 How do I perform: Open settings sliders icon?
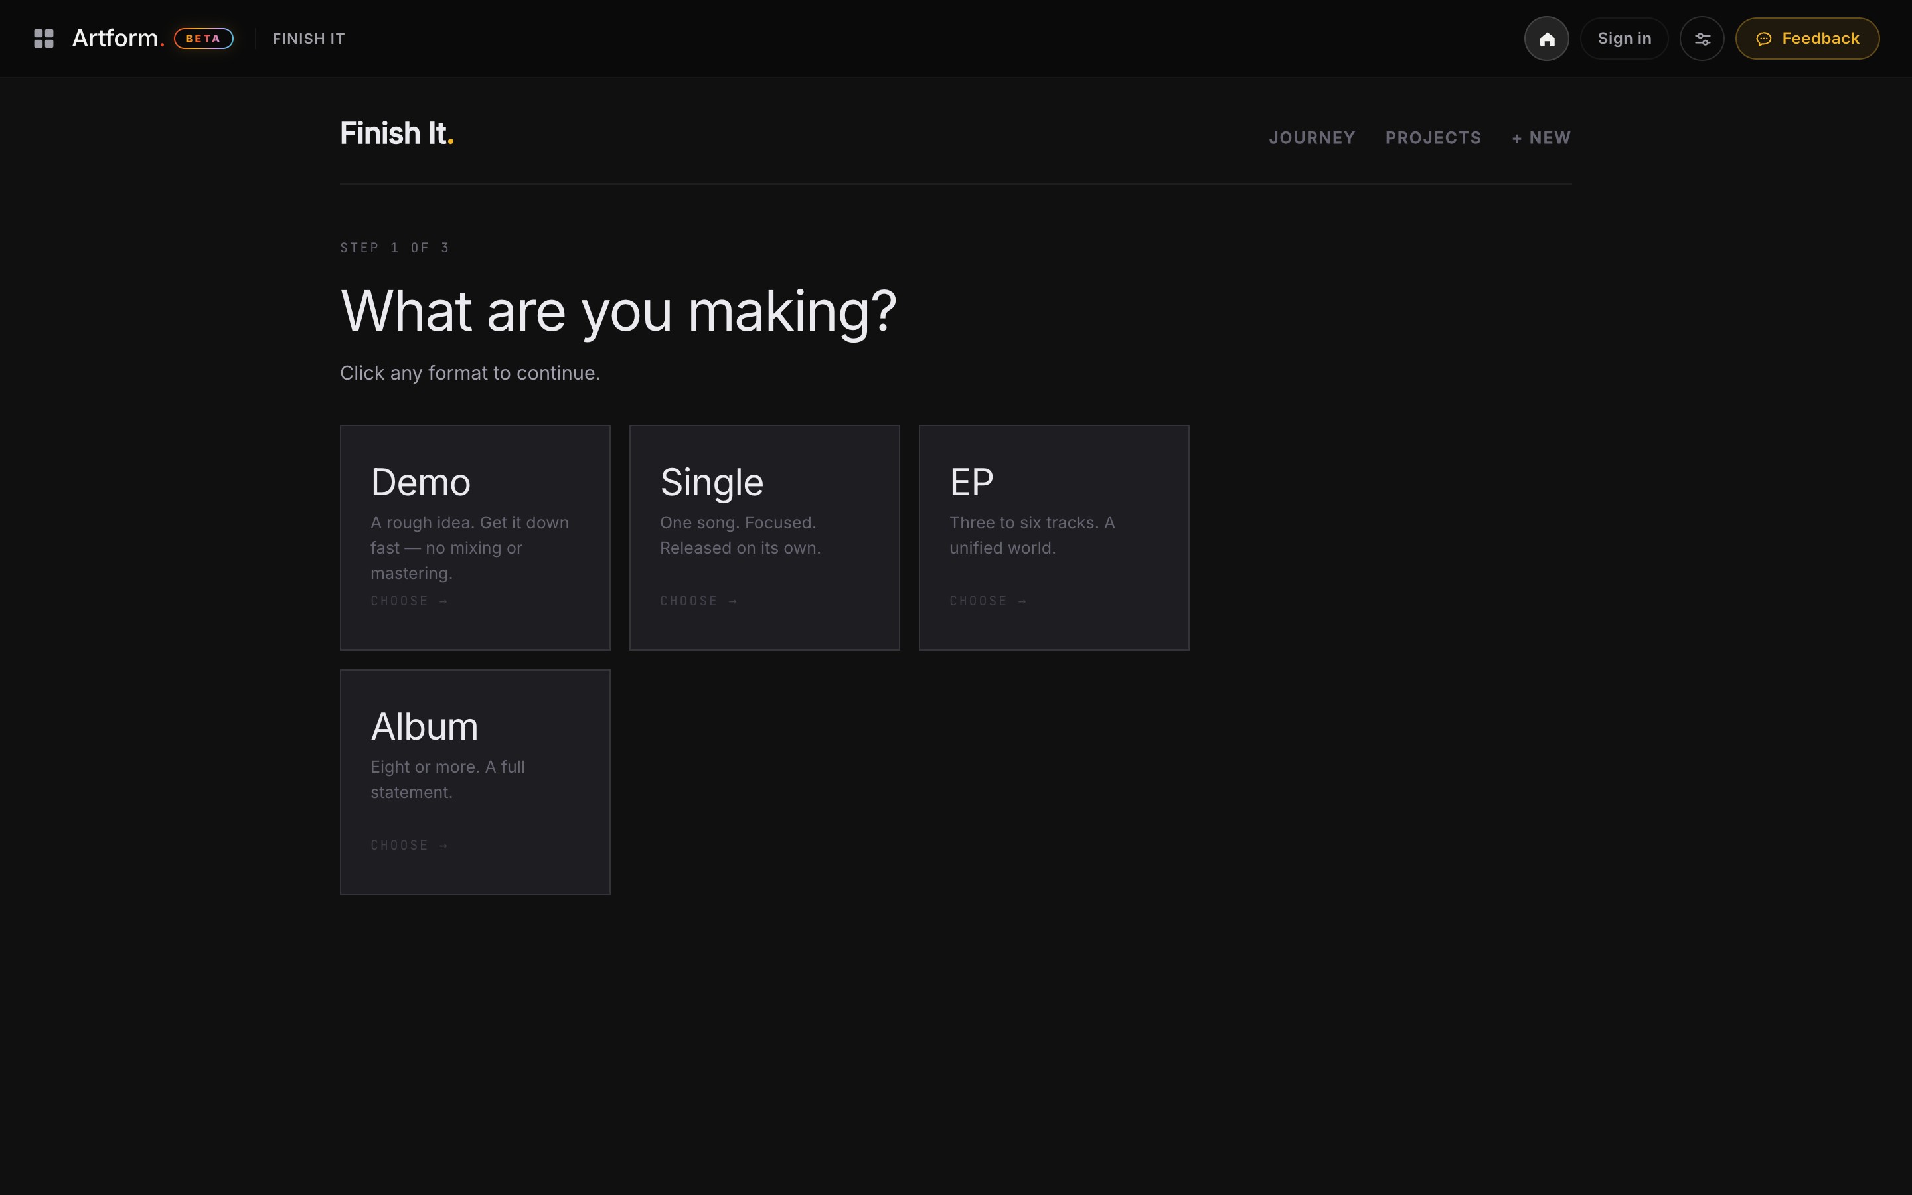(1702, 39)
